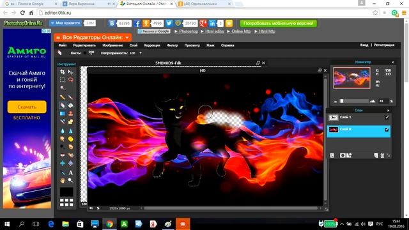This screenshot has height=230, width=409.
Task: Select the Magic Wand tool
Action: (63, 88)
